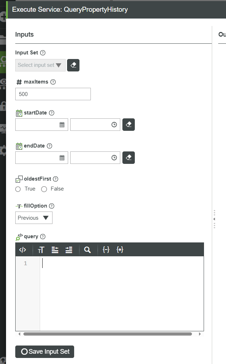Select the code view icon in query toolbar
Screen dimensions: 226x364
22,250
